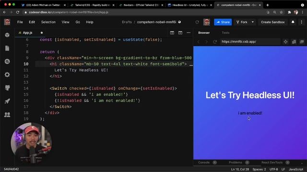
Task: Open the View menu
Action: (x=66, y=22)
